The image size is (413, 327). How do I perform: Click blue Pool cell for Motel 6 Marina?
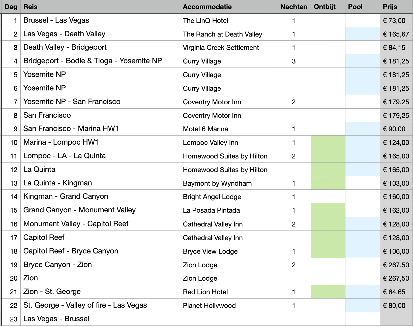[362, 129]
